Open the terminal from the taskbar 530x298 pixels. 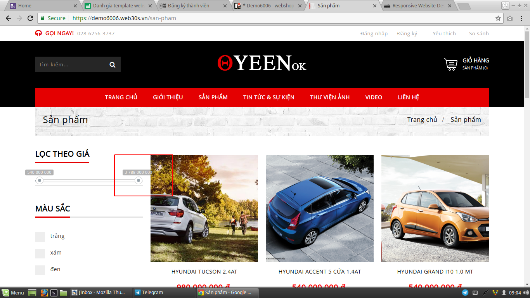tap(54, 293)
